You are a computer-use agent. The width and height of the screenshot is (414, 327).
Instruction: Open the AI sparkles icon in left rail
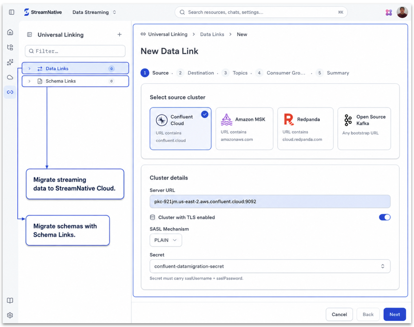[10, 62]
